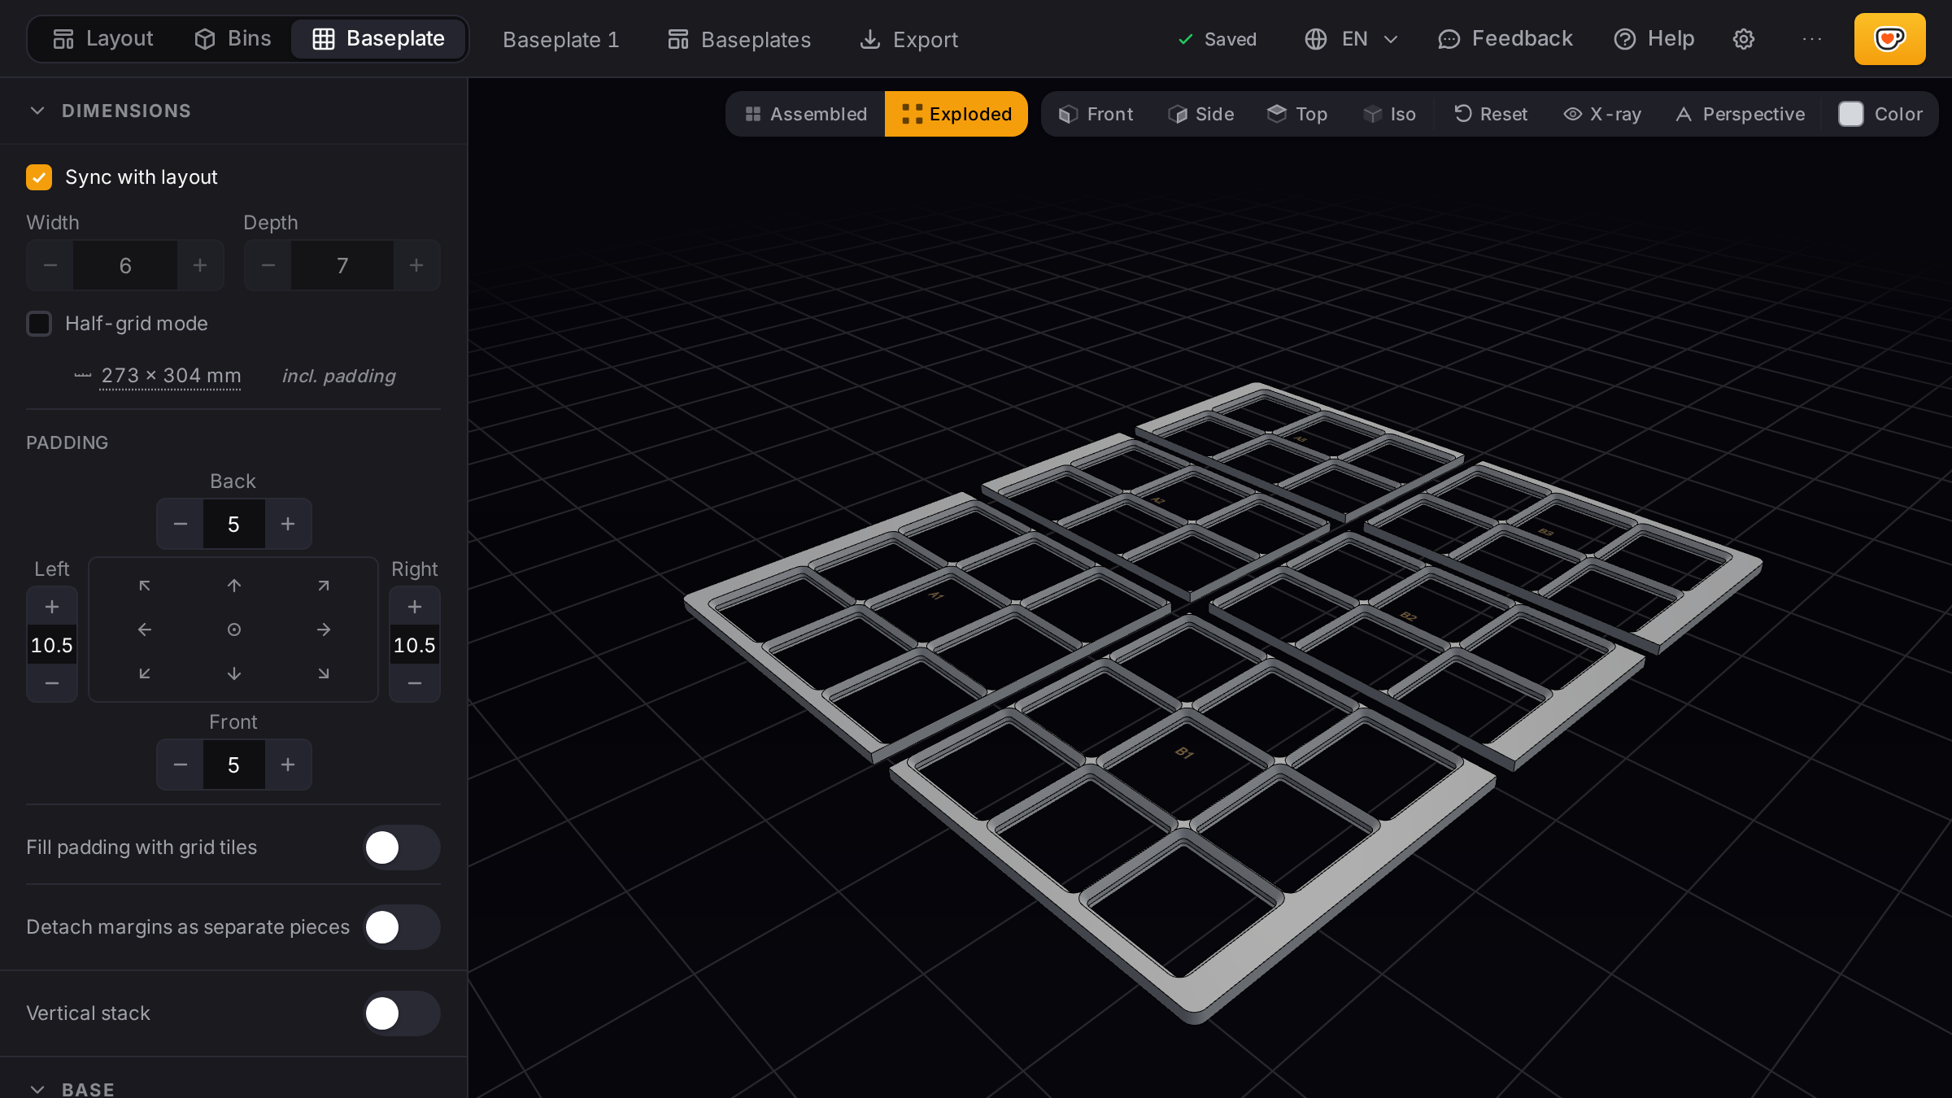This screenshot has height=1098, width=1952.
Task: Select the up padding alignment arrow
Action: pos(234,586)
